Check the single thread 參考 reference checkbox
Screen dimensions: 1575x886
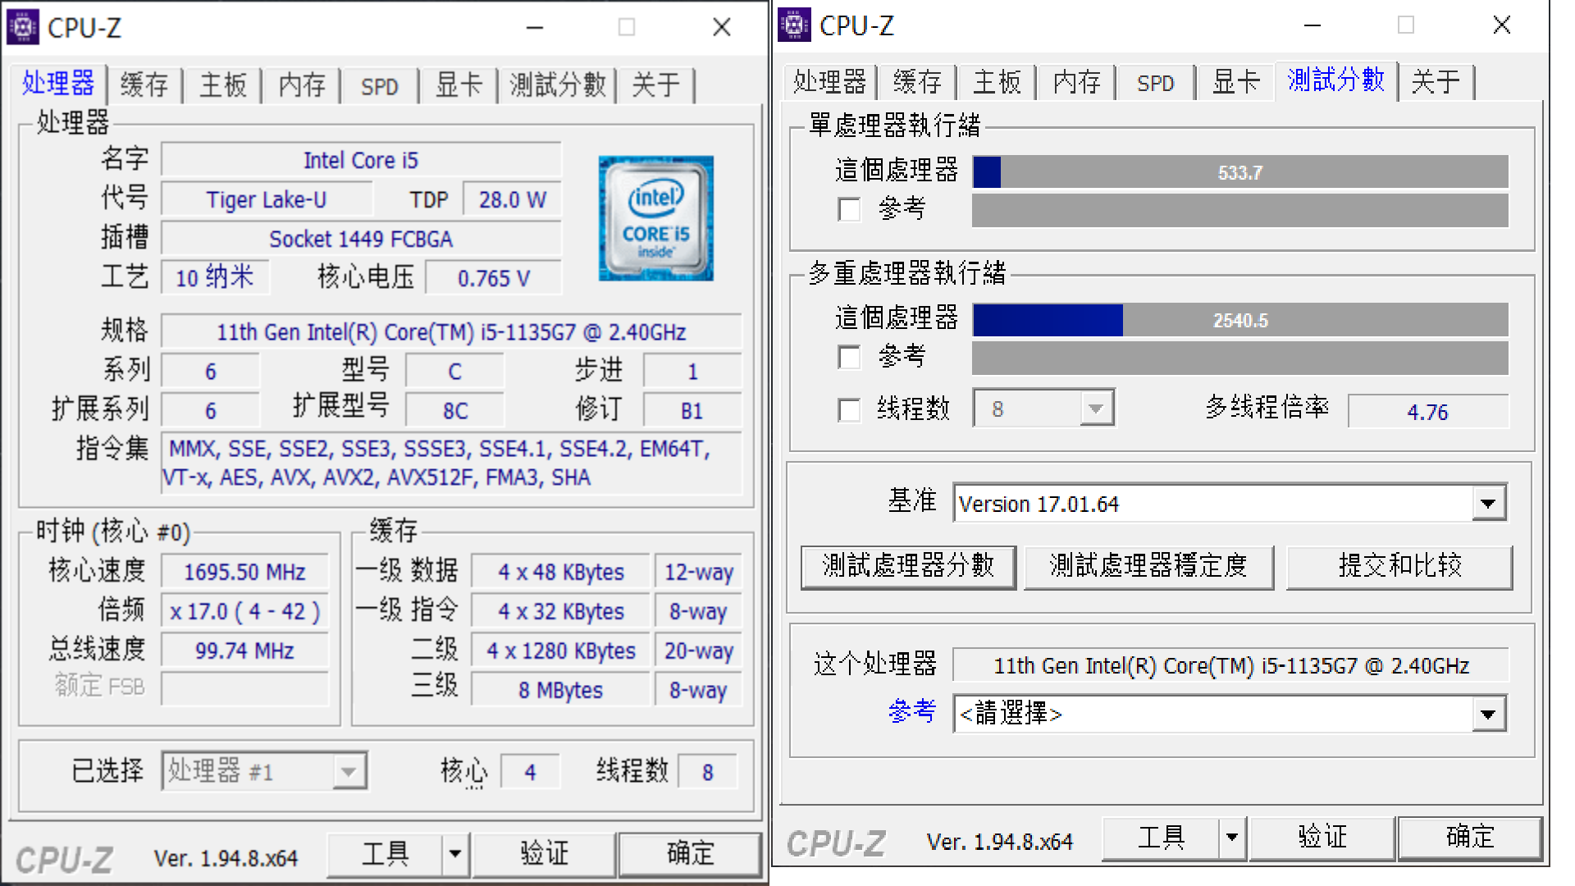[849, 210]
